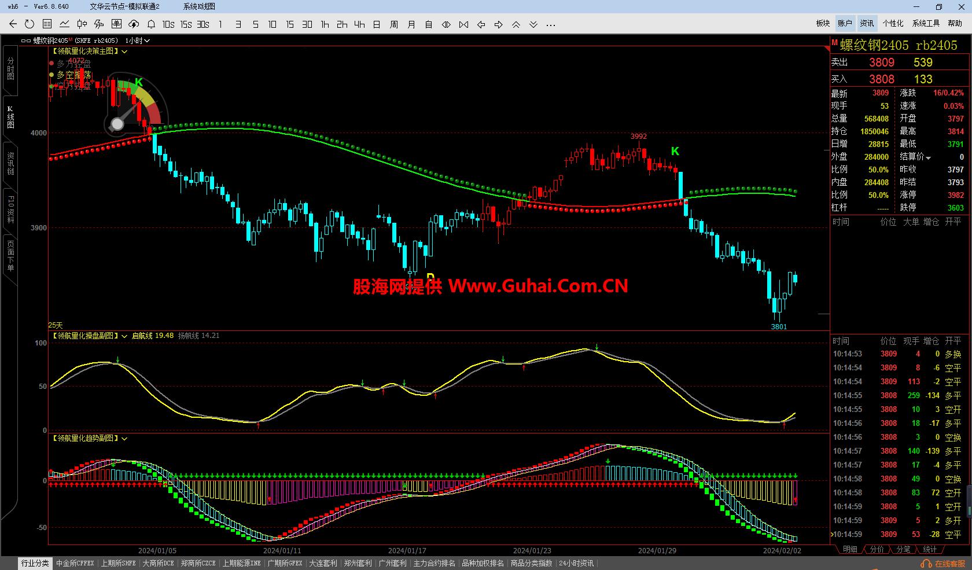Click the toolbar overflow ellipsis icon
Image resolution: width=972 pixels, height=570 pixels.
coord(551,24)
